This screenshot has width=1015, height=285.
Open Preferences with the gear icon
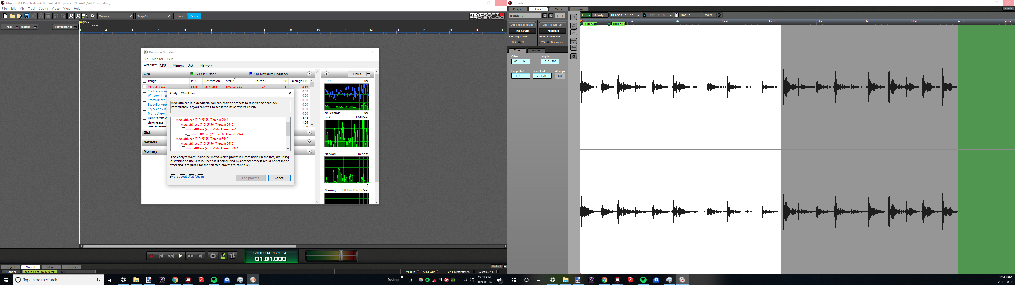(93, 16)
